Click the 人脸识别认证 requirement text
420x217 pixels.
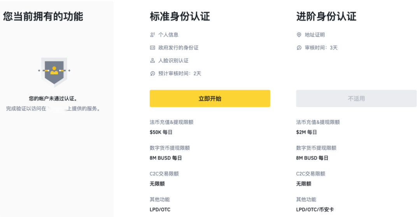[173, 61]
